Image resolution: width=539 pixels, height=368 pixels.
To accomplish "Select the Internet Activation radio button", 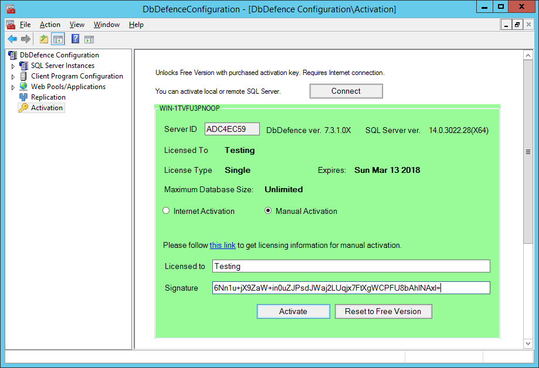I will click(166, 211).
